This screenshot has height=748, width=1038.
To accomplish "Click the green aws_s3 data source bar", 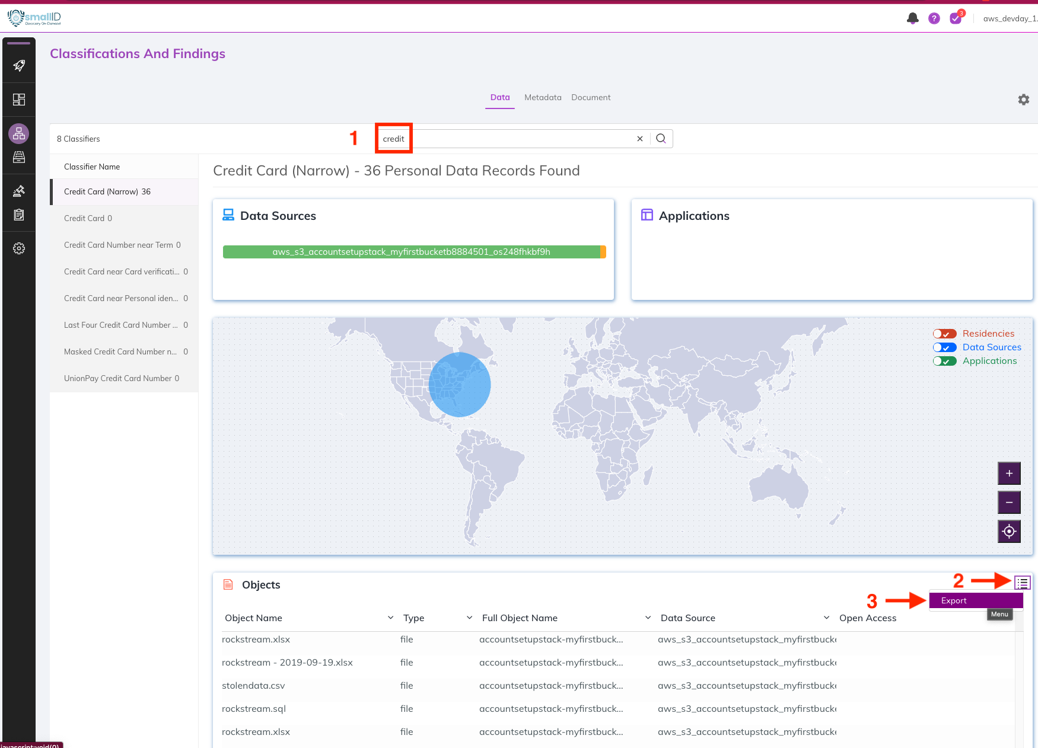I will [412, 252].
